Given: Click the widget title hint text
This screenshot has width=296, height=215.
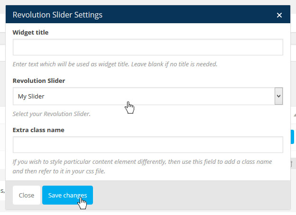Looking at the screenshot, I should click(x=115, y=64).
